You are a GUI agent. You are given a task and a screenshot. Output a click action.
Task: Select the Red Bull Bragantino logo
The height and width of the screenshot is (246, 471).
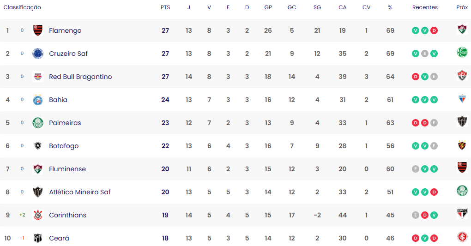[37, 77]
